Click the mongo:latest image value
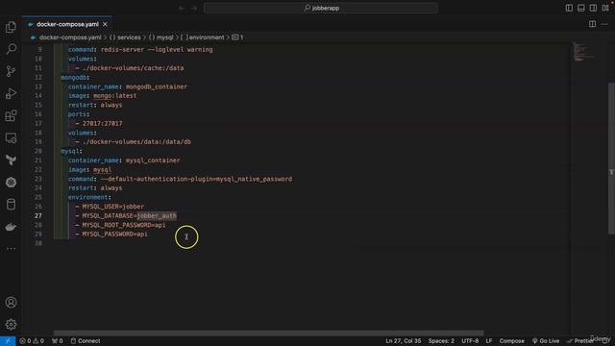Image resolution: width=615 pixels, height=346 pixels. coord(115,96)
